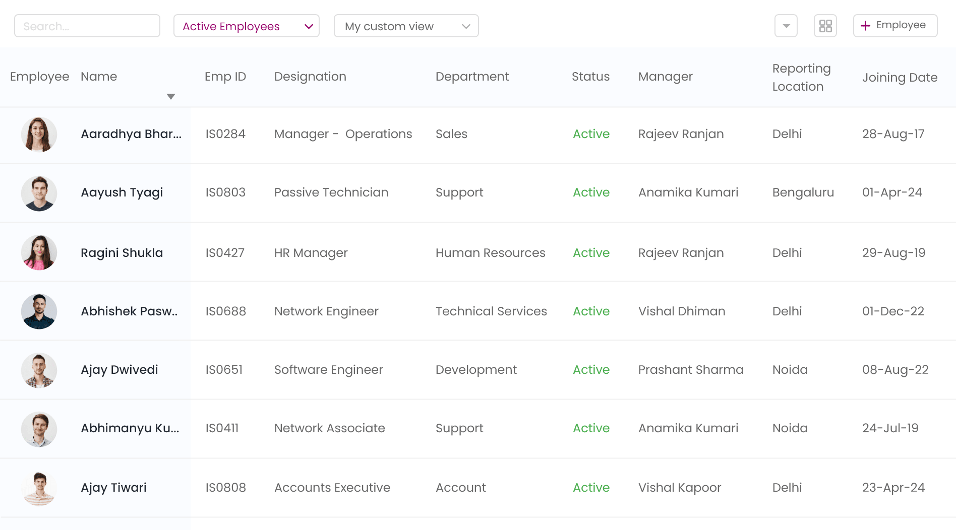Open Aaradhya Bhar... profile photo
956x530 pixels.
(x=39, y=135)
